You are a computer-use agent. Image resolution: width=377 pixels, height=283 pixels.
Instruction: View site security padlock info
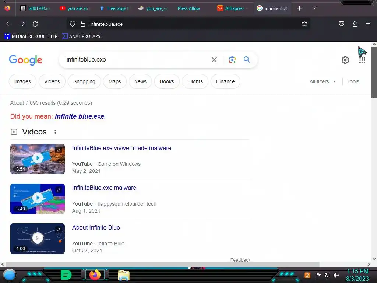tap(83, 24)
